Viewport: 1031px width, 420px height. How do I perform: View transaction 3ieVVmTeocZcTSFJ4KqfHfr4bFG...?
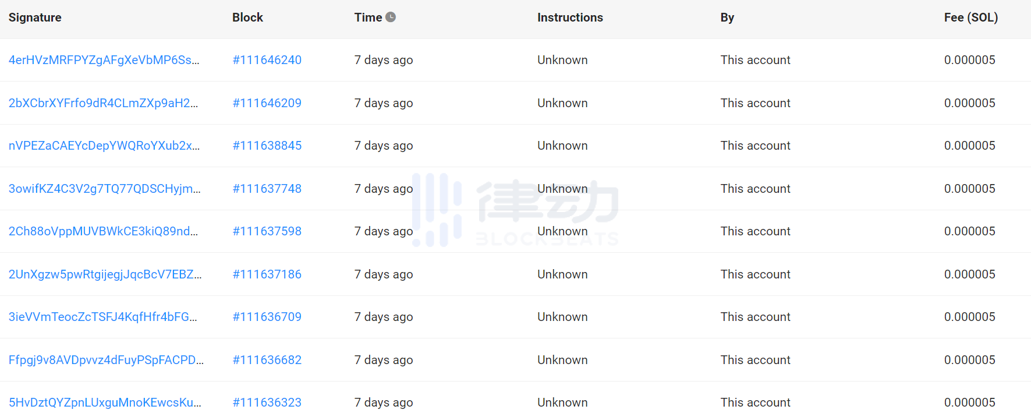104,317
